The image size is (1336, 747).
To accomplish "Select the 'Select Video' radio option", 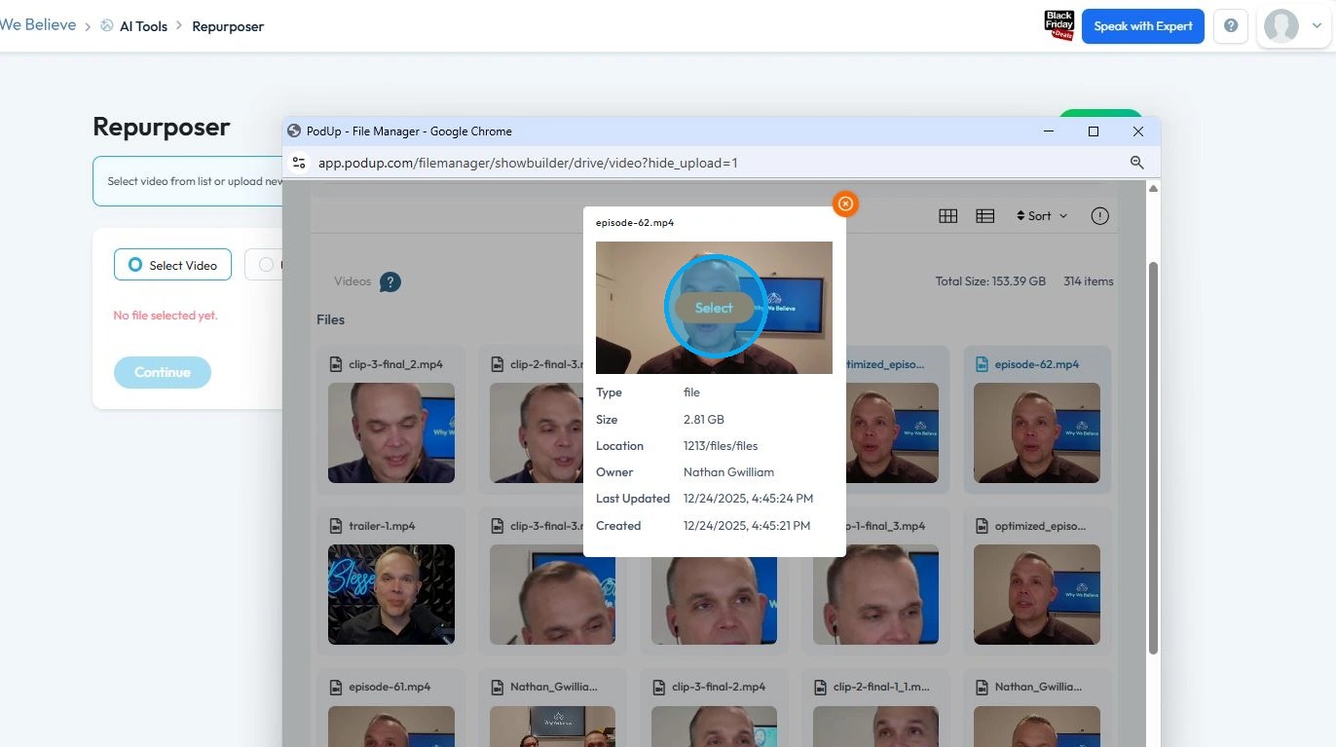I will [172, 265].
